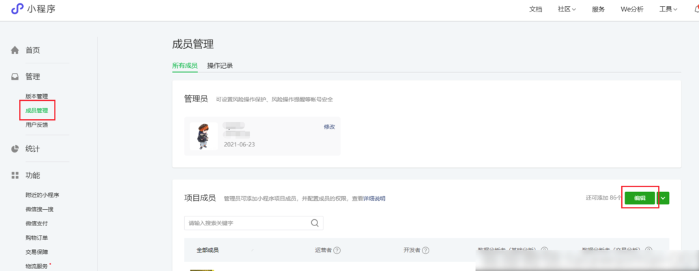Open 文档 in the top navigation
This screenshot has height=271, width=699.
[535, 10]
